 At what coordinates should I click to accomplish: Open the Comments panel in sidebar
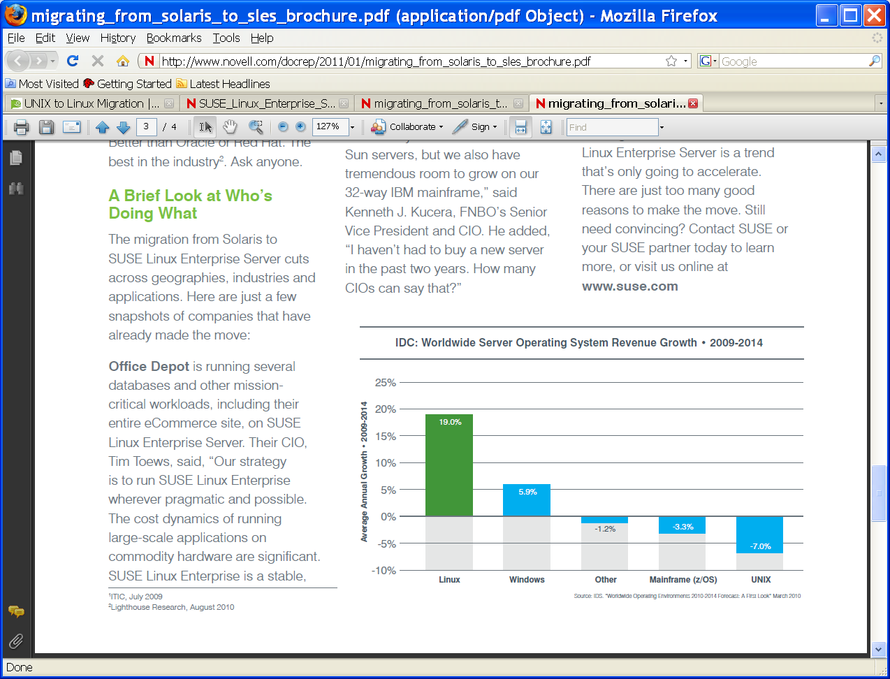pyautogui.click(x=16, y=612)
